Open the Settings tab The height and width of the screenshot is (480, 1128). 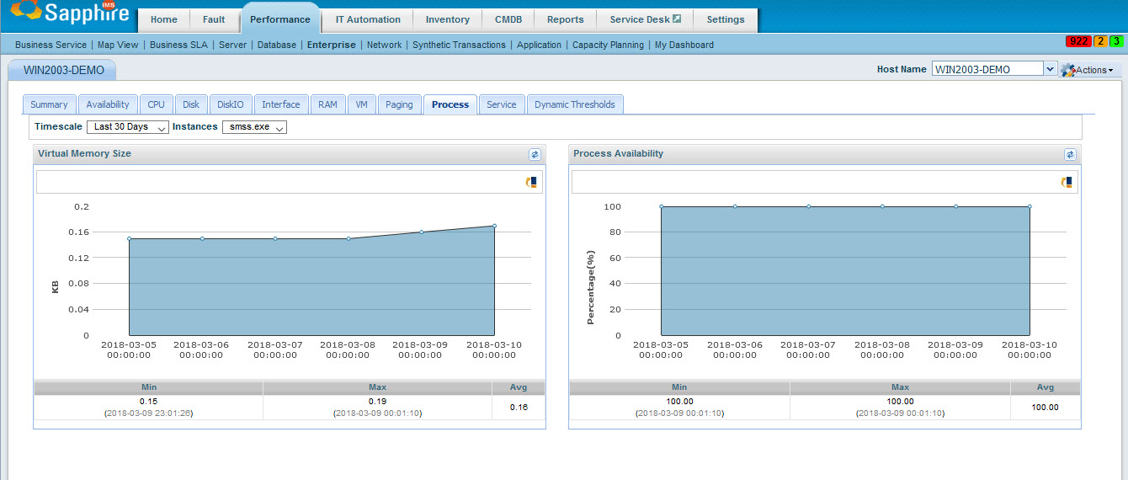pyautogui.click(x=726, y=19)
